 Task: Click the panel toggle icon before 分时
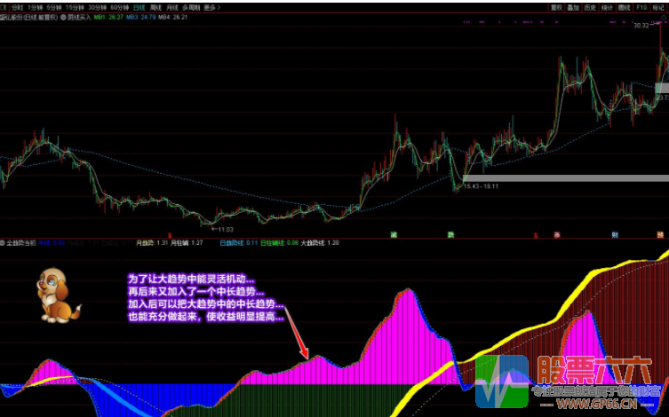coord(4,6)
